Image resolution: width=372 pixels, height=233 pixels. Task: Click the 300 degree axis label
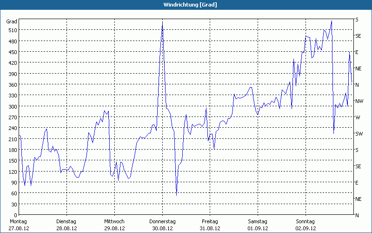coord(13,107)
